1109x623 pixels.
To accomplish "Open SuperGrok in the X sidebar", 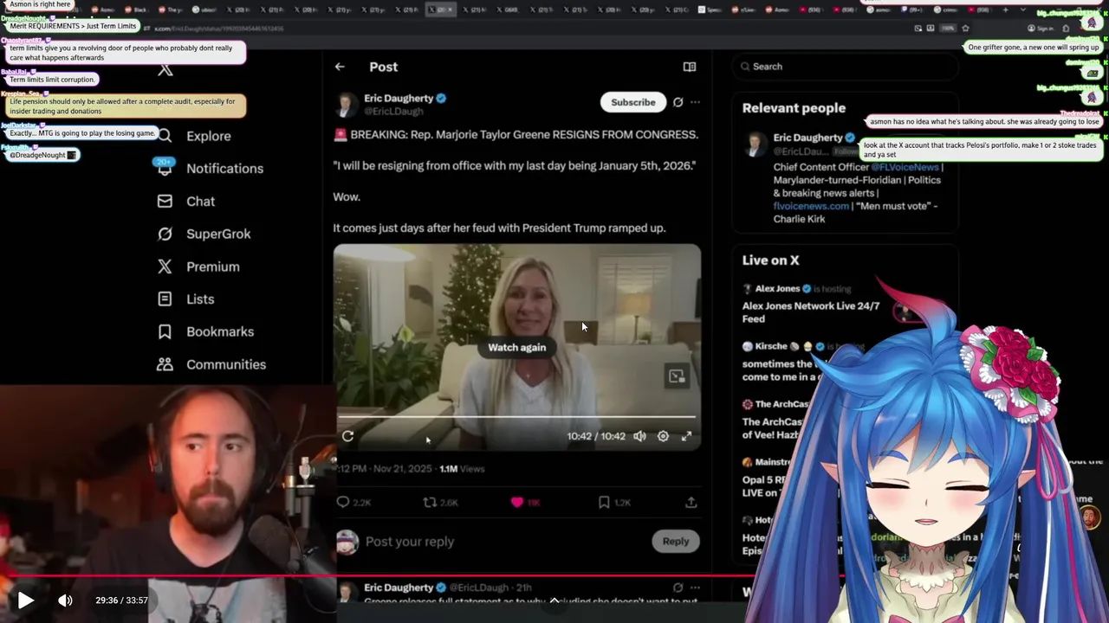I will [218, 234].
